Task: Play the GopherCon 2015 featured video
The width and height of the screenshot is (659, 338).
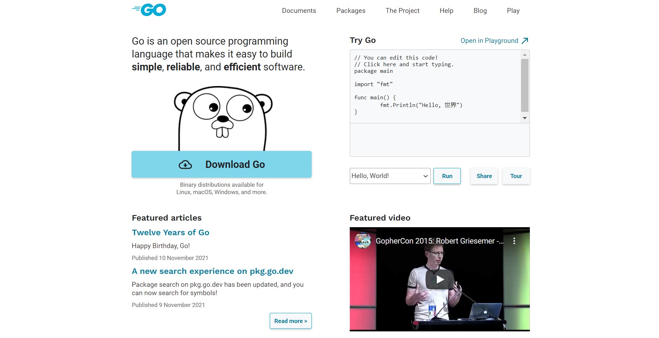Action: (439, 279)
